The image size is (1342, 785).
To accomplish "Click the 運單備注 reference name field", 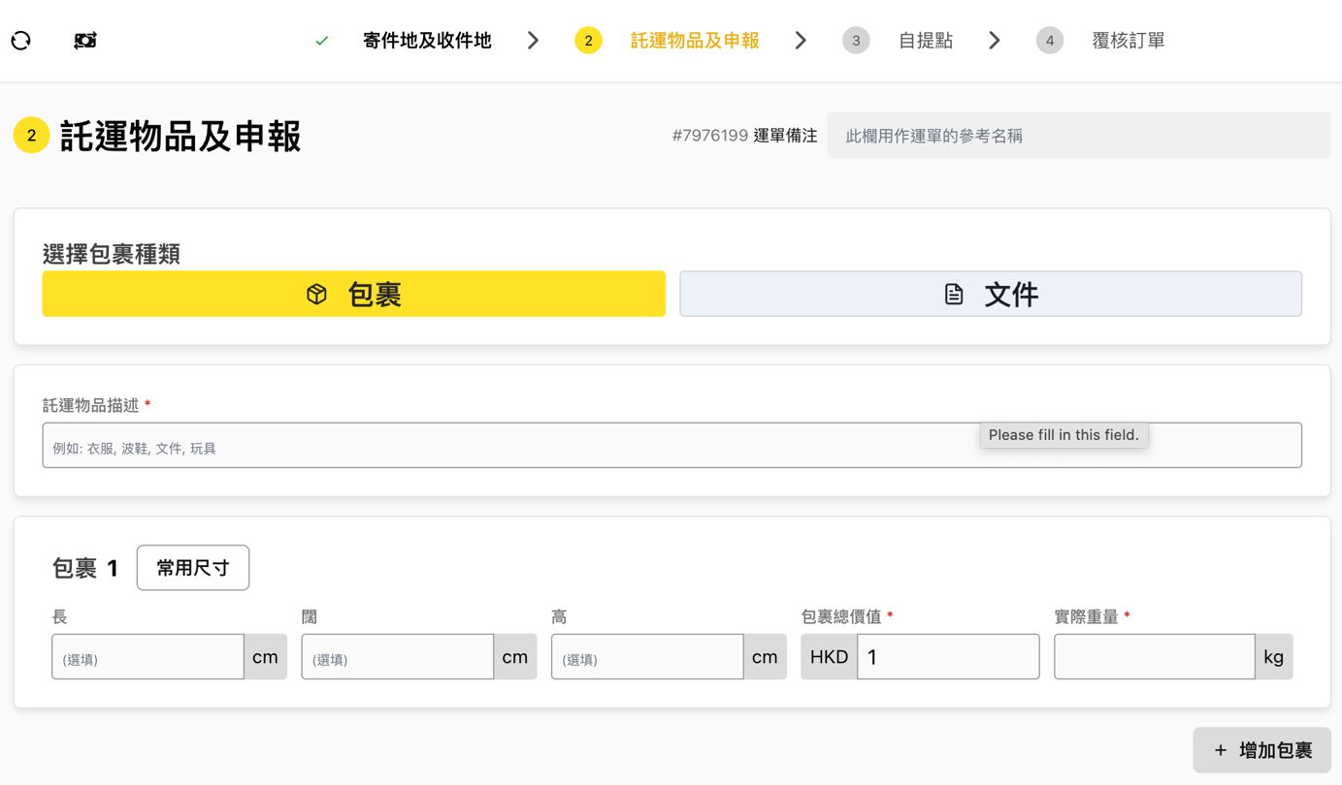I will click(1078, 136).
